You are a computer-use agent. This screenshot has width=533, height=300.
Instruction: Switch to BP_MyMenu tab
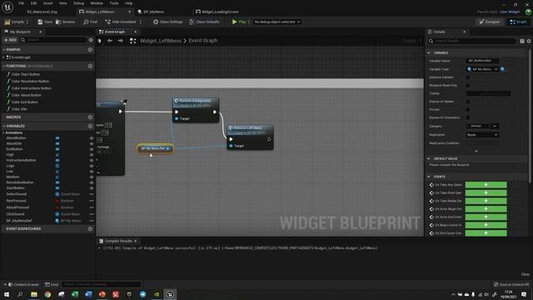tap(153, 12)
